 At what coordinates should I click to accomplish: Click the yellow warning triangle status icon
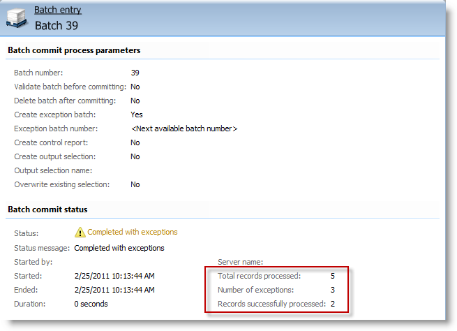pos(80,232)
